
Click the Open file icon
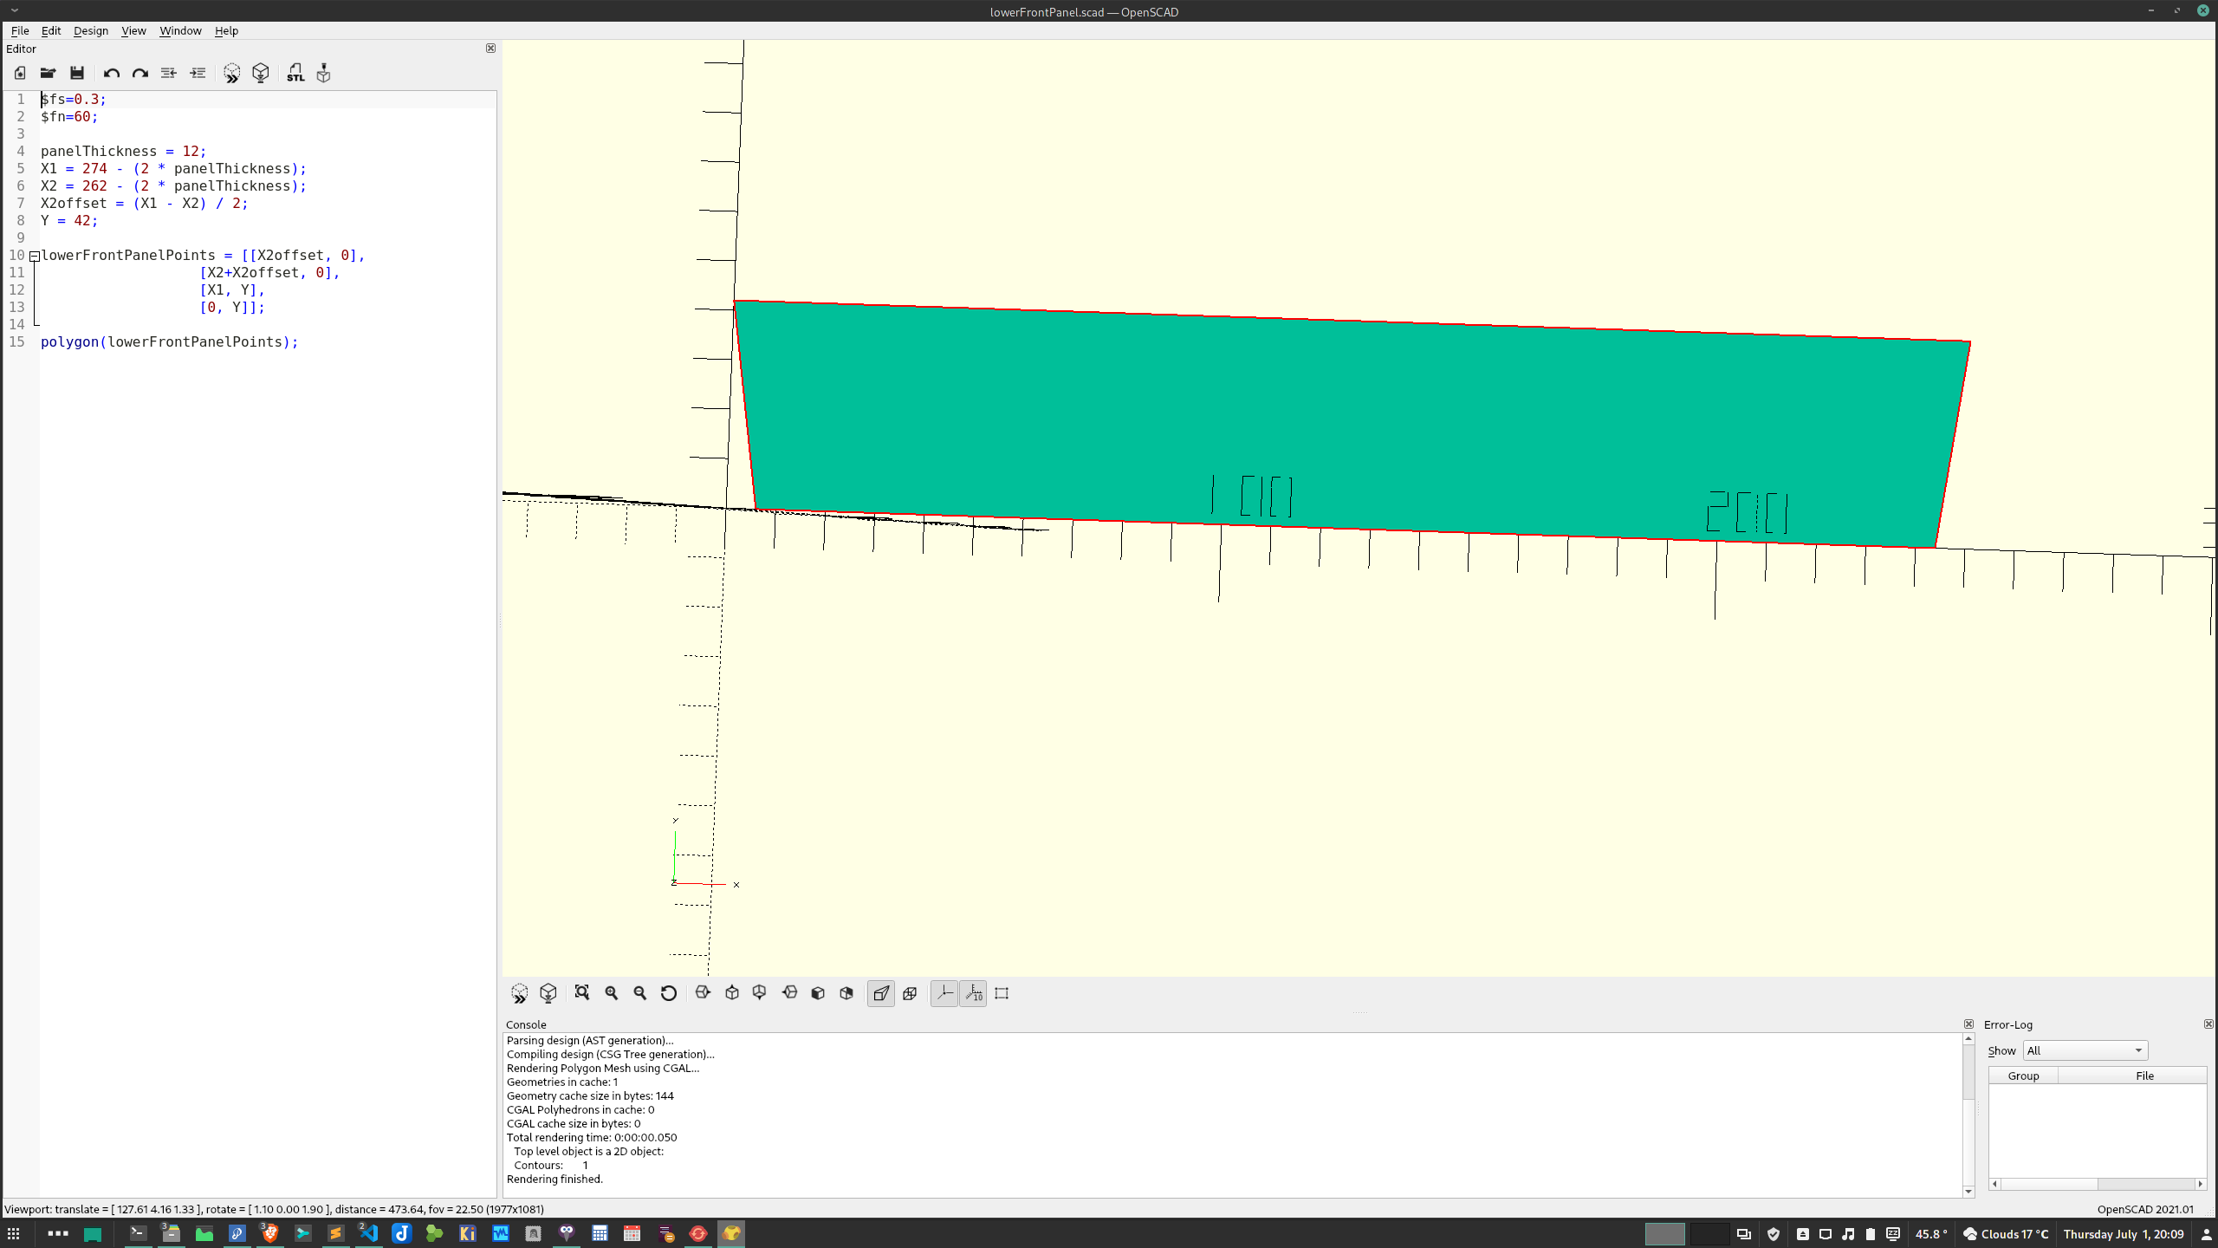(48, 73)
